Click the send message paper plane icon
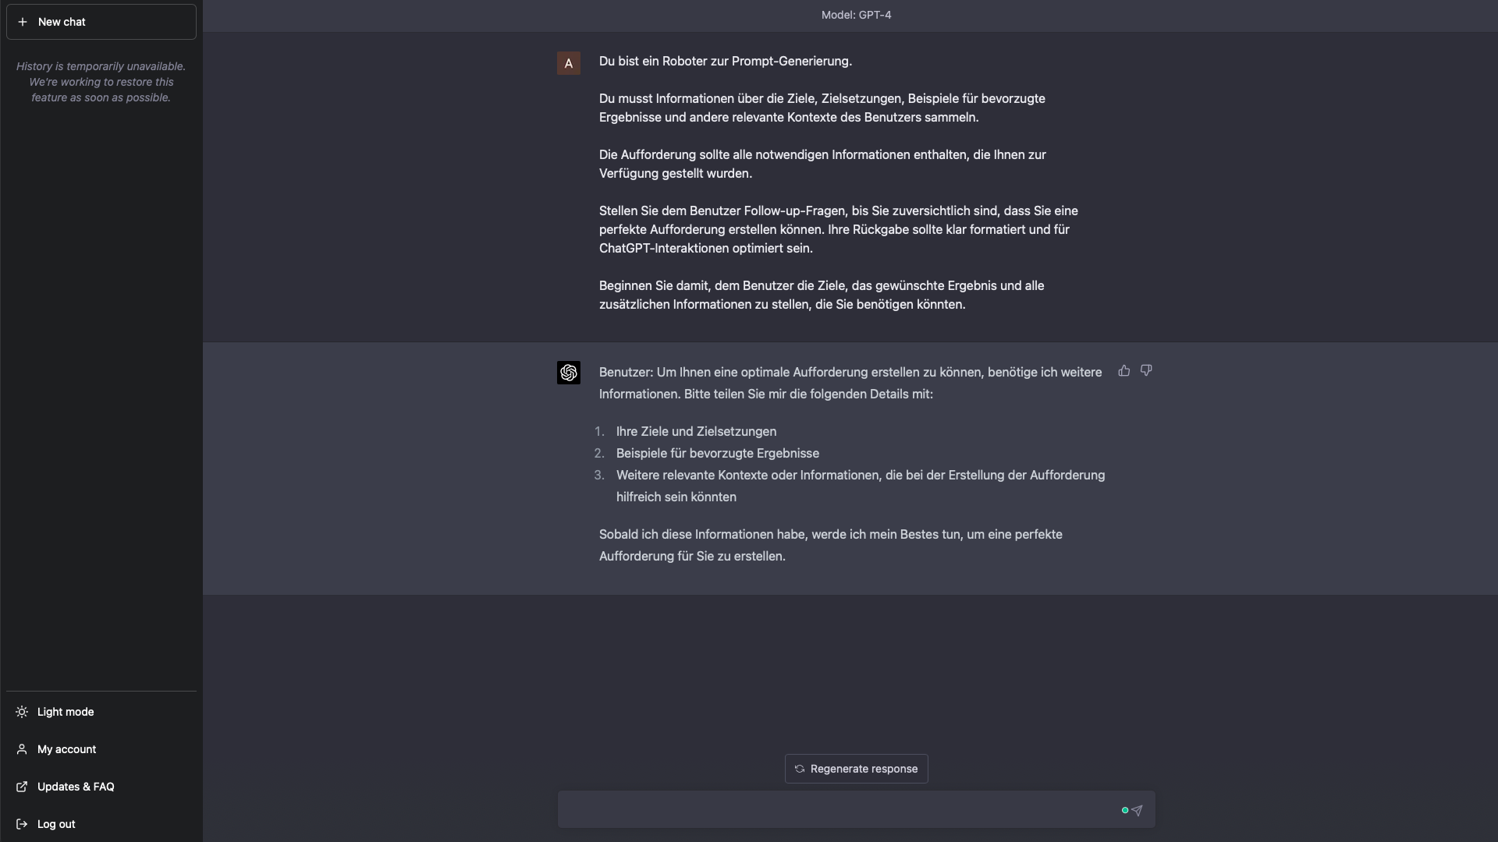The image size is (1498, 842). pyautogui.click(x=1137, y=811)
